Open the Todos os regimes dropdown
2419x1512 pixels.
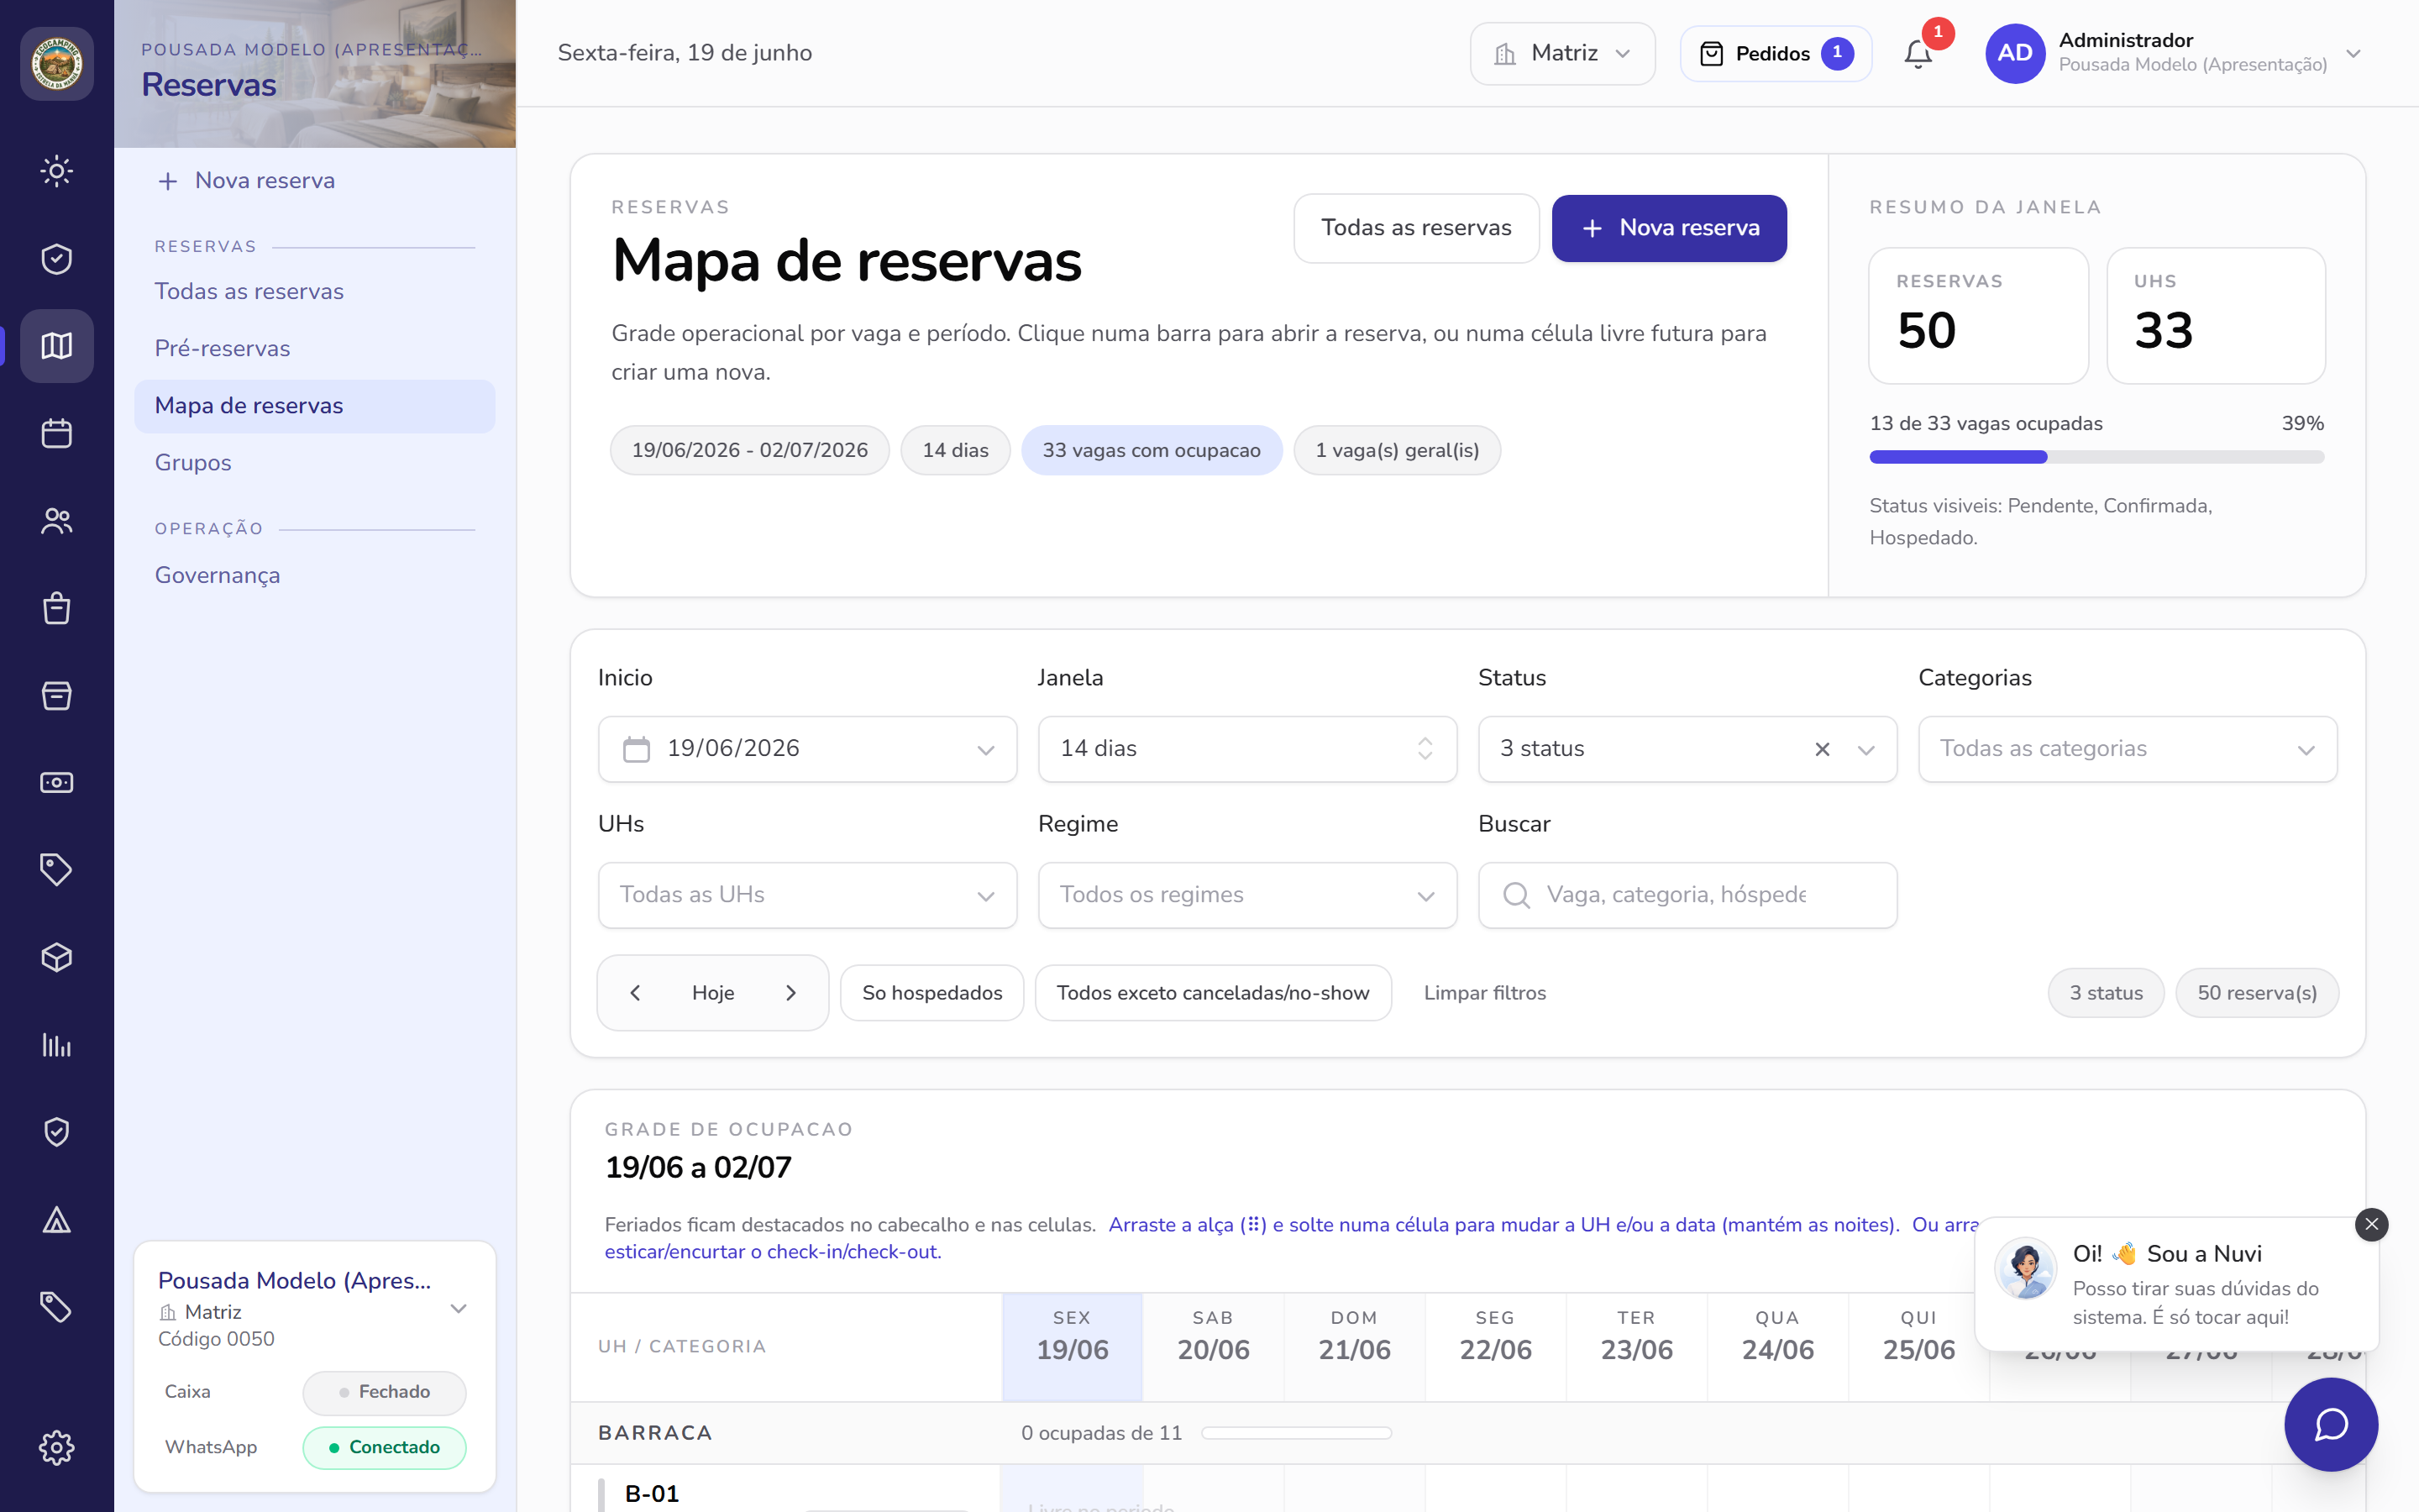point(1247,895)
